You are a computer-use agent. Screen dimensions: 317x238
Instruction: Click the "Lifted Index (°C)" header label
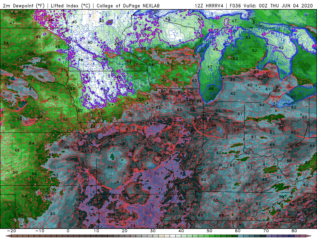pyautogui.click(x=71, y=6)
